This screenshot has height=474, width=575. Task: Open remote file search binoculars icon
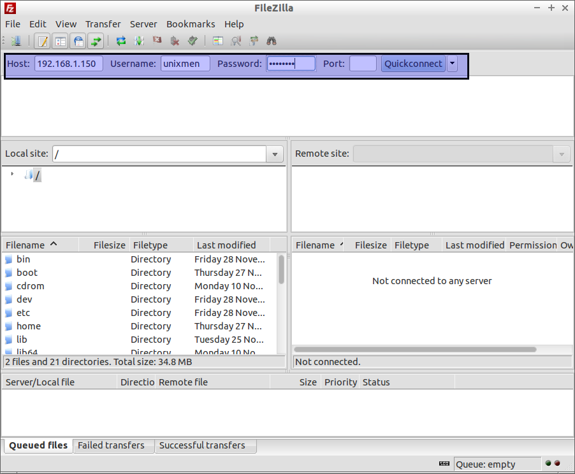click(272, 41)
